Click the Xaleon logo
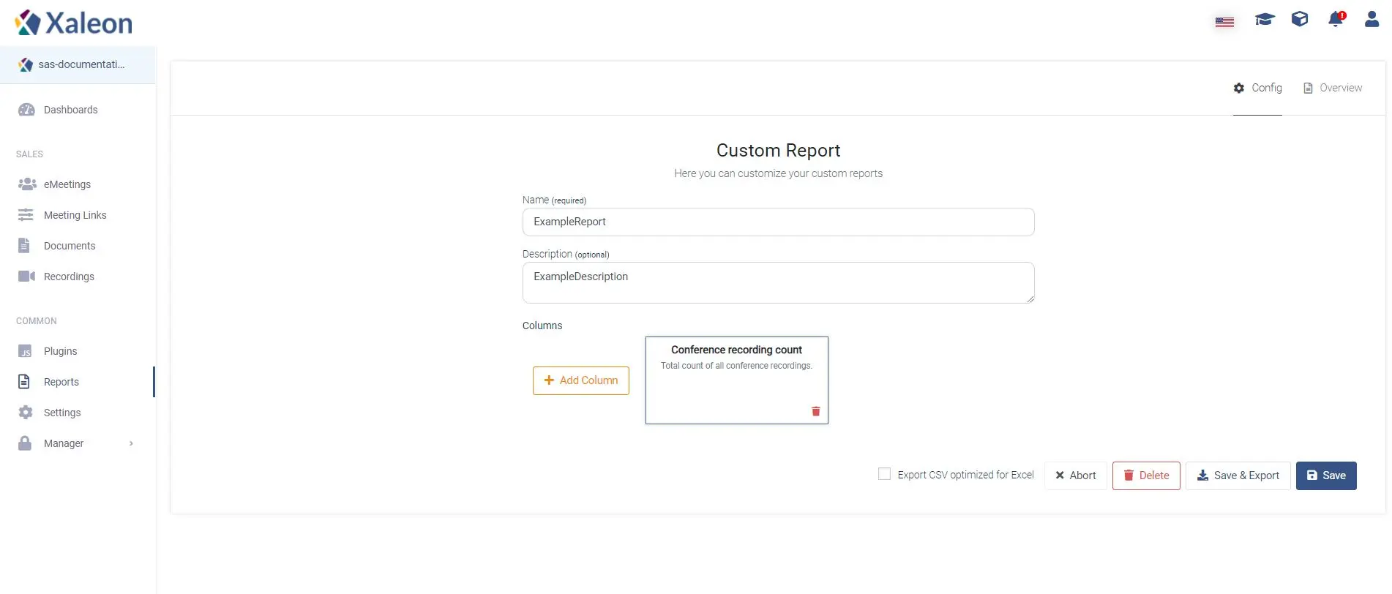Screen dimensions: 1392x594 click(x=73, y=23)
